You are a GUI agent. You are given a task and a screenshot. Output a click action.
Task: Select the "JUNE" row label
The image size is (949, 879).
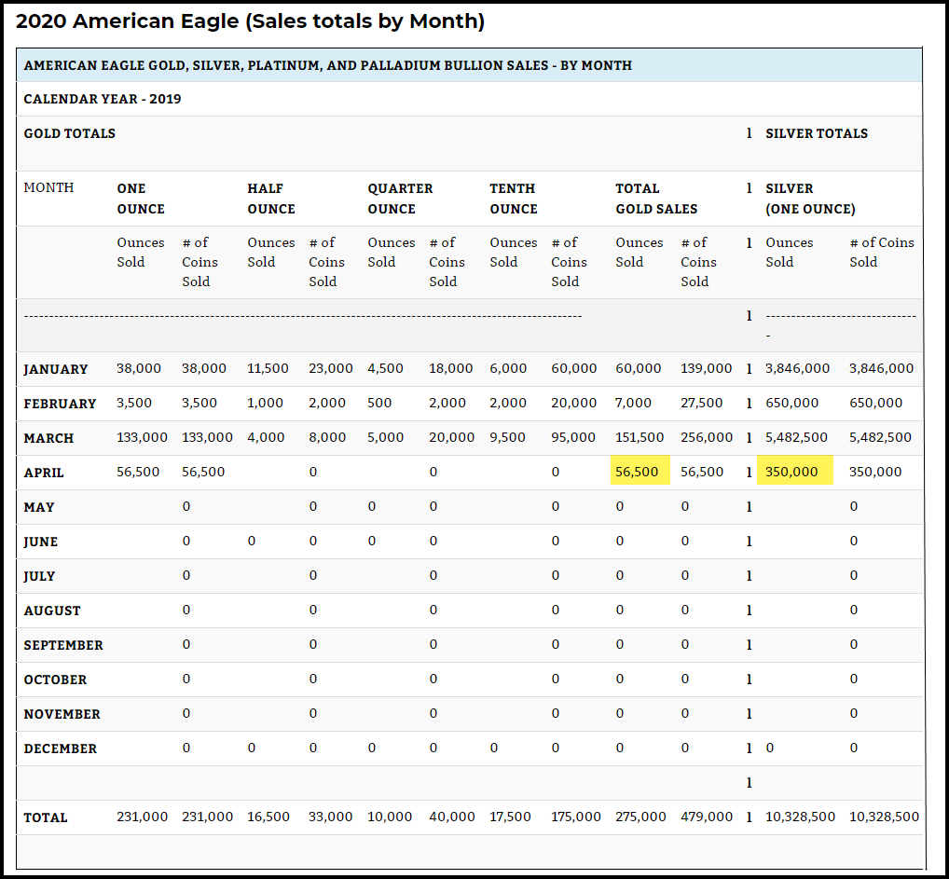click(40, 542)
